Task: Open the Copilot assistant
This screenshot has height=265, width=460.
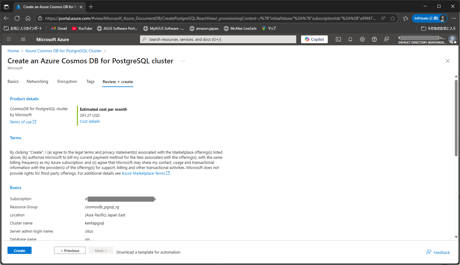Action: 314,39
